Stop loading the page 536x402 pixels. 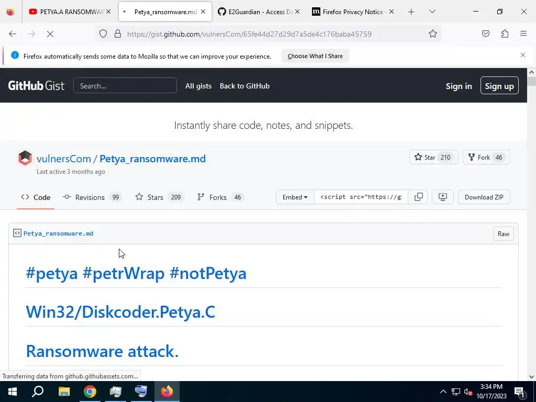tap(50, 34)
